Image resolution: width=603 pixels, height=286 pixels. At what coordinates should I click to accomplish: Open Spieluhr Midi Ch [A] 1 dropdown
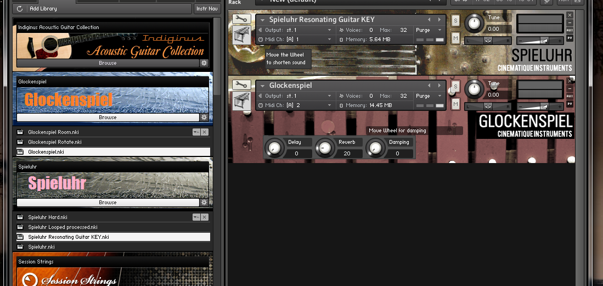click(x=295, y=40)
